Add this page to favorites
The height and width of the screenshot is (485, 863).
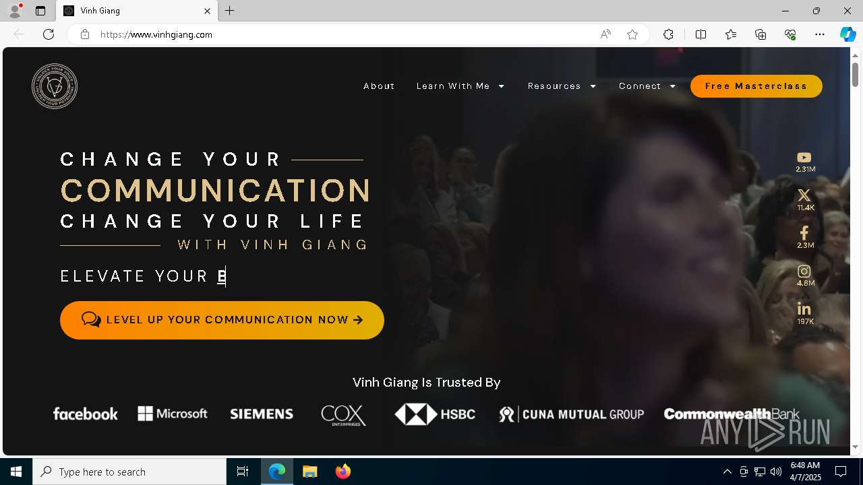632,34
